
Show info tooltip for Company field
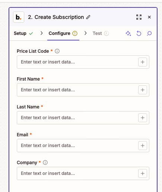pos(45,162)
